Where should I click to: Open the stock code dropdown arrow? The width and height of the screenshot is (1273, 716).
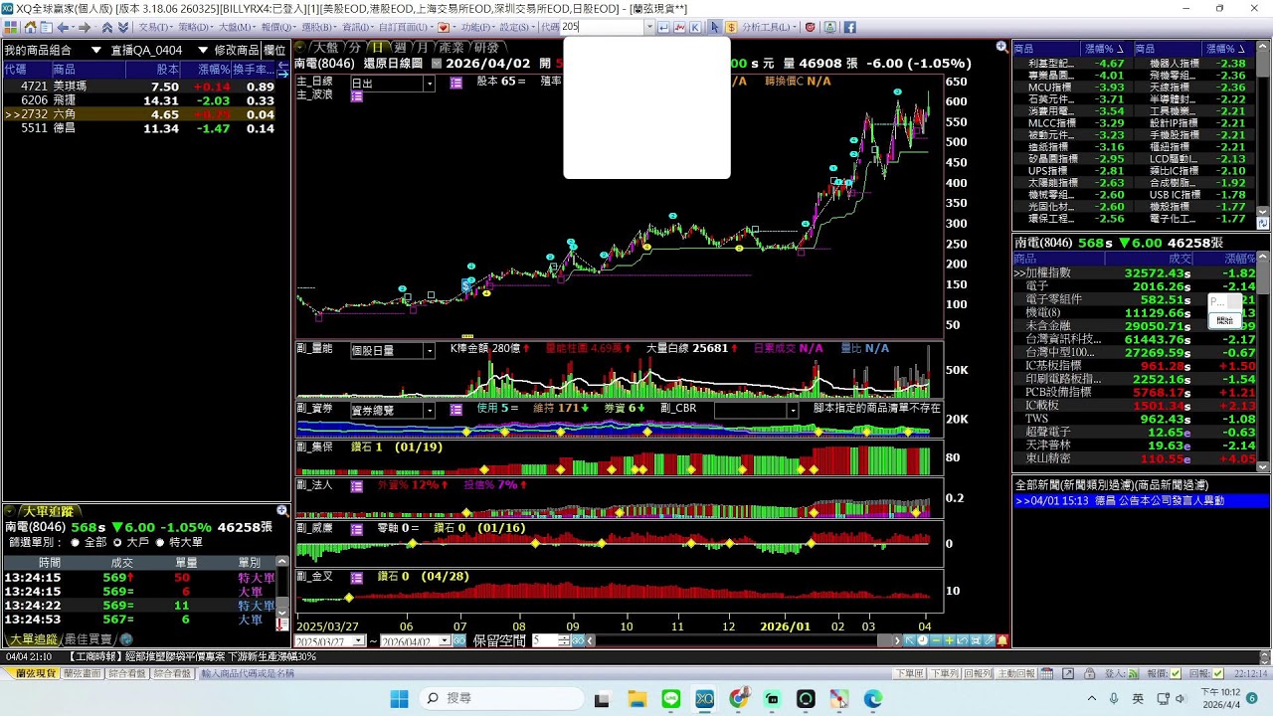[x=649, y=28]
